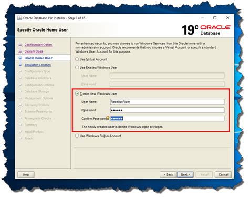Select Oracle Home User step in sidebar
The image size is (249, 198).
click(38, 58)
